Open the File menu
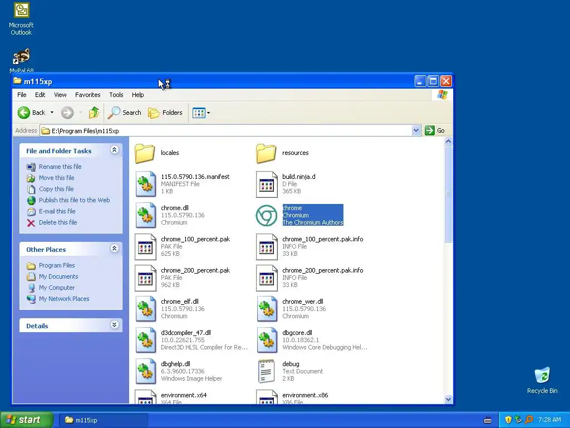Screen dimensions: 570x428 point(22,95)
